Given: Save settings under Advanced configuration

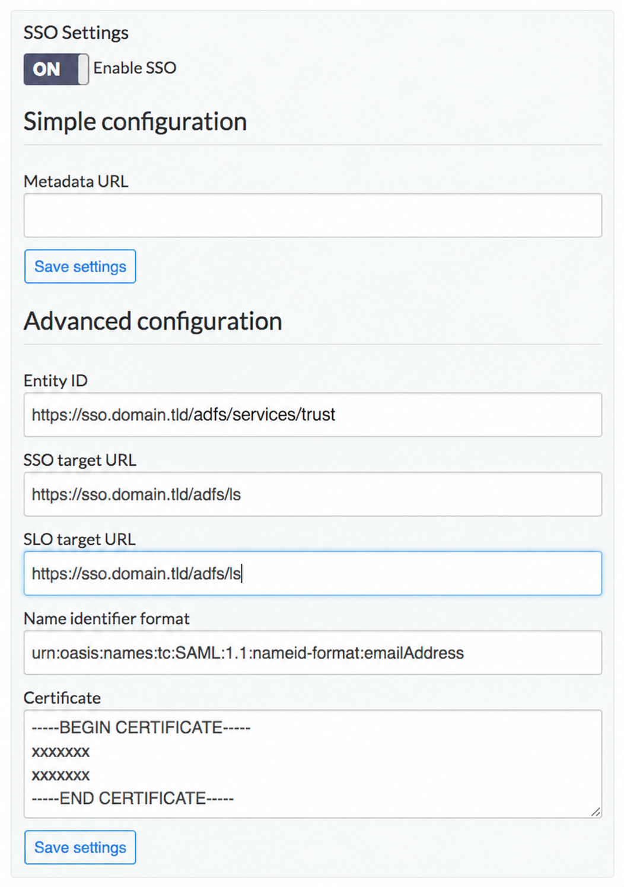Looking at the screenshot, I should (80, 847).
